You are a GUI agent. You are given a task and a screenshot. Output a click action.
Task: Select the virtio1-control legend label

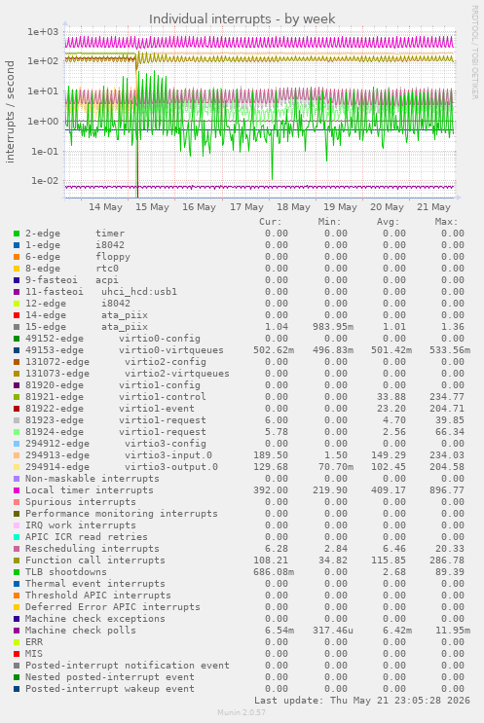click(162, 397)
